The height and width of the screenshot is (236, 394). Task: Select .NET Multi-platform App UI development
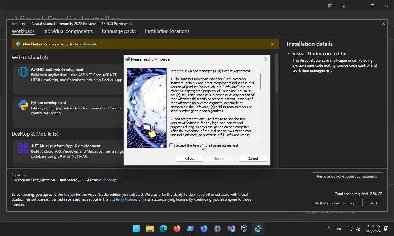pos(68,152)
